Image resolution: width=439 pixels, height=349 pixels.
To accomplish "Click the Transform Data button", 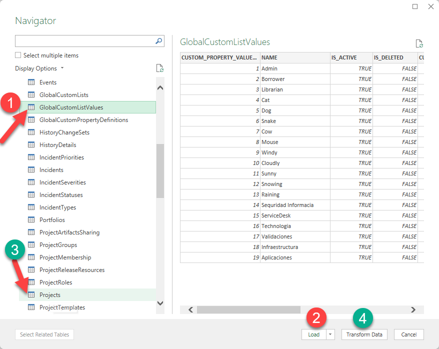I will [364, 334].
